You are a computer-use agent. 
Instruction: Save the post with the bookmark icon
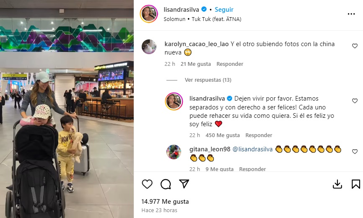(356, 184)
